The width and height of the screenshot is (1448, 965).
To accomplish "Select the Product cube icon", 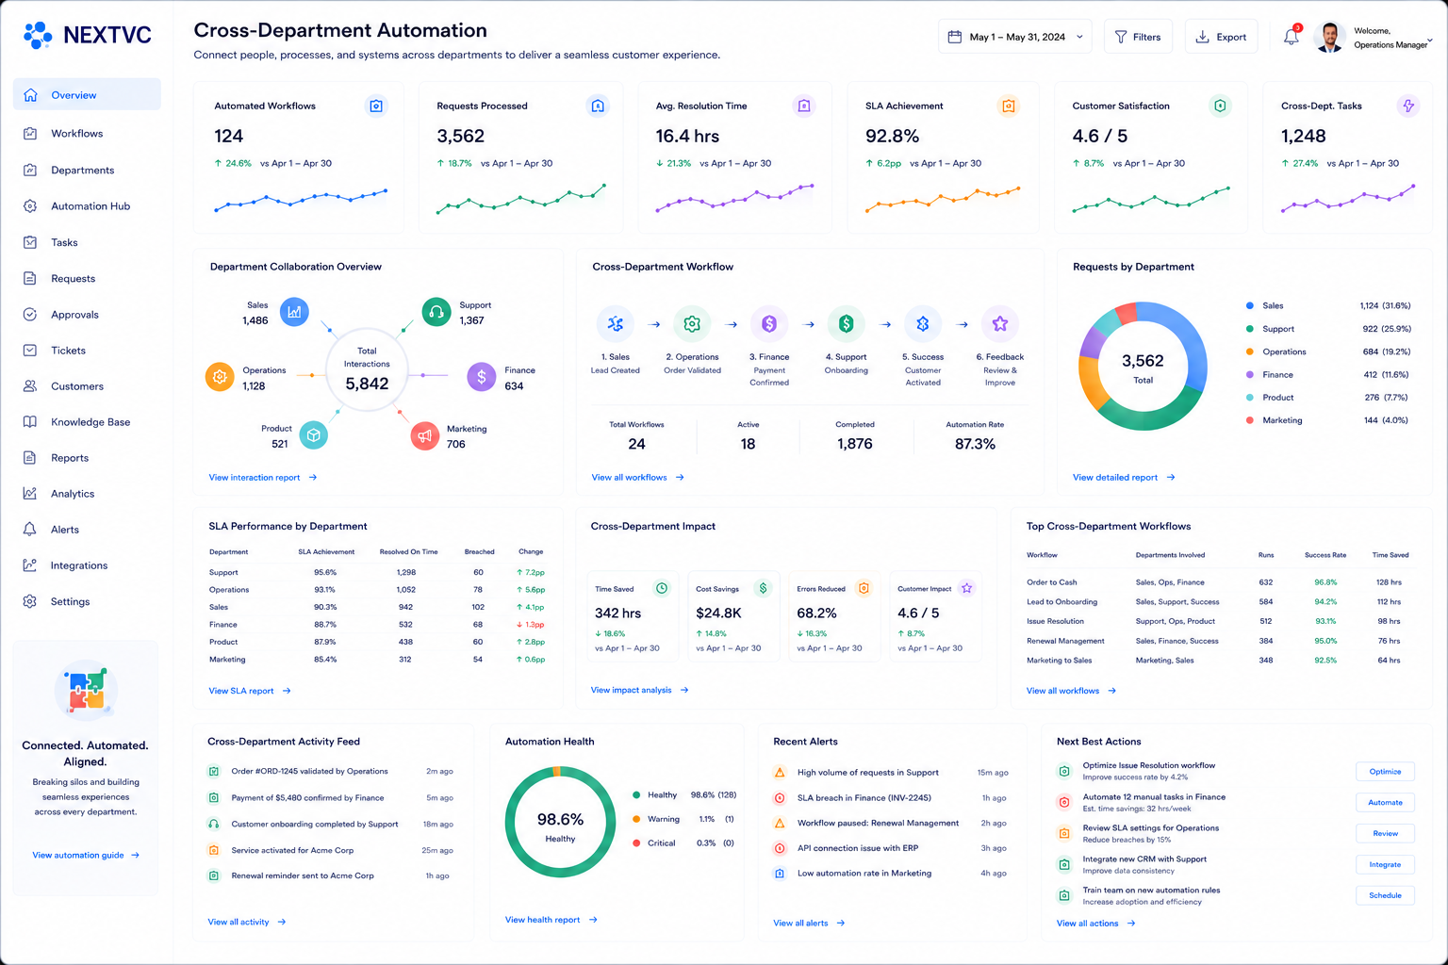I will click(314, 435).
